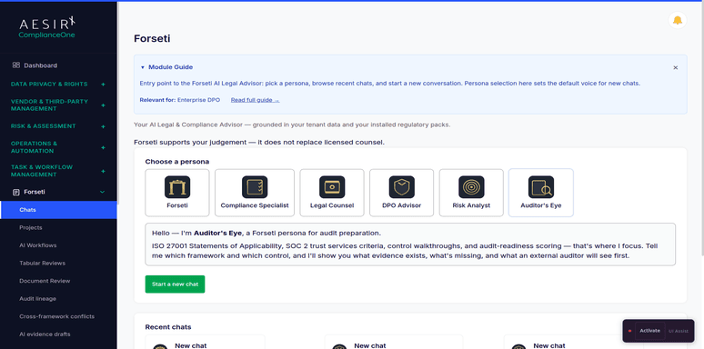Image resolution: width=704 pixels, height=349 pixels.
Task: Click the Forseti sidebar document icon
Action: (x=16, y=192)
